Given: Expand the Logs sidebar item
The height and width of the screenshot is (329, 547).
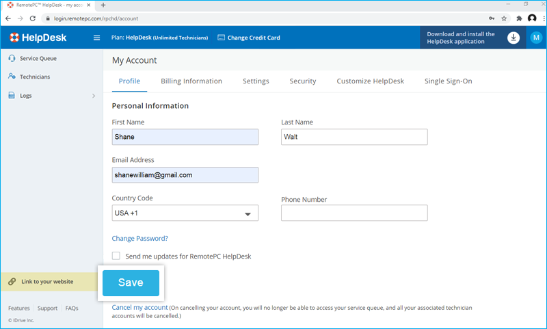Looking at the screenshot, I should point(93,96).
